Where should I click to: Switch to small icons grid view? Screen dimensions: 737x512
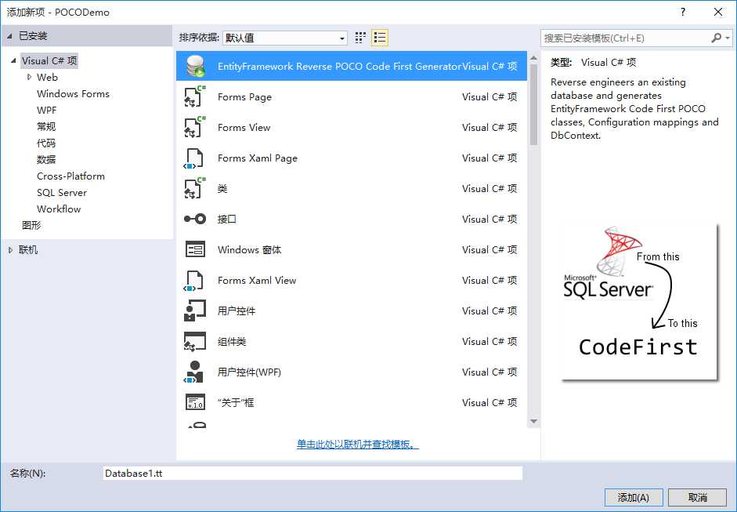(x=360, y=38)
